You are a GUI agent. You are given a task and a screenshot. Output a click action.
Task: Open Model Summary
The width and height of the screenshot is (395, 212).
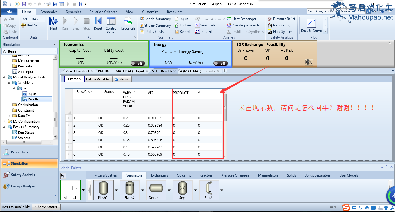155,19
